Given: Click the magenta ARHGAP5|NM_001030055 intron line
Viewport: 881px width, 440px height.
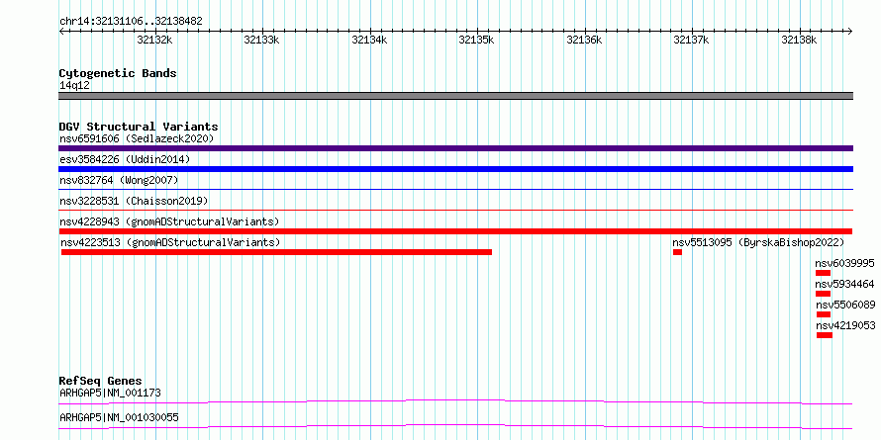Looking at the screenshot, I should pyautogui.click(x=455, y=426).
